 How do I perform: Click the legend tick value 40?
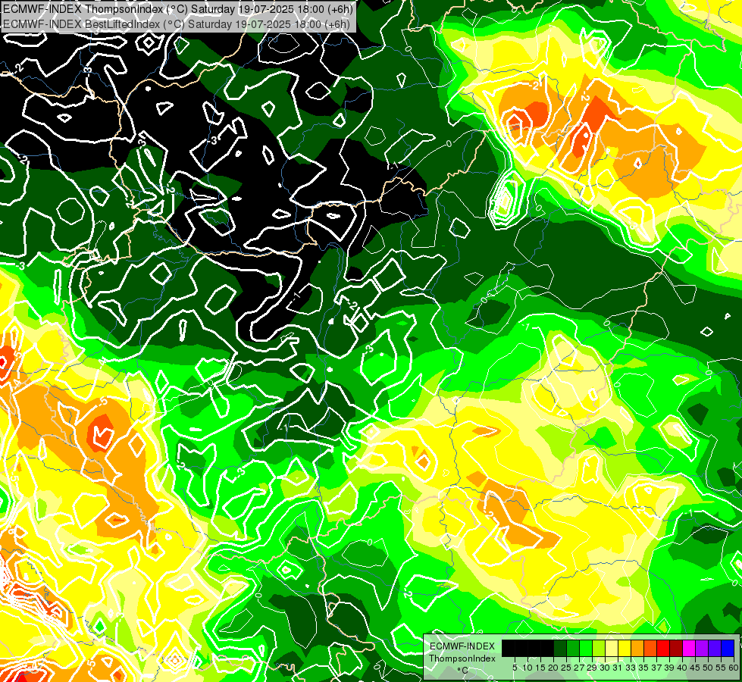(682, 668)
